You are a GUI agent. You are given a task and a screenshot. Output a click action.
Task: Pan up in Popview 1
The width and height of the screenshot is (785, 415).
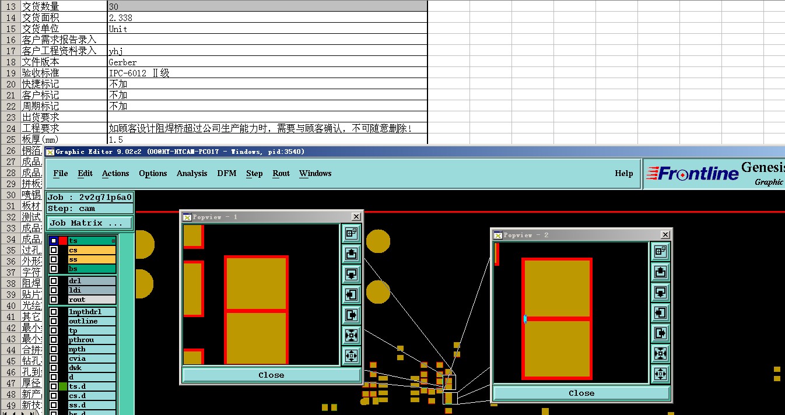(x=351, y=254)
